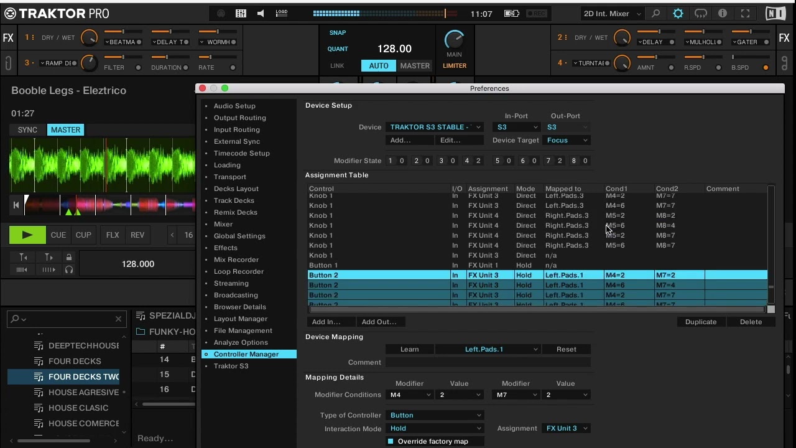
Task: Click the Edit... device button
Action: tap(460, 140)
